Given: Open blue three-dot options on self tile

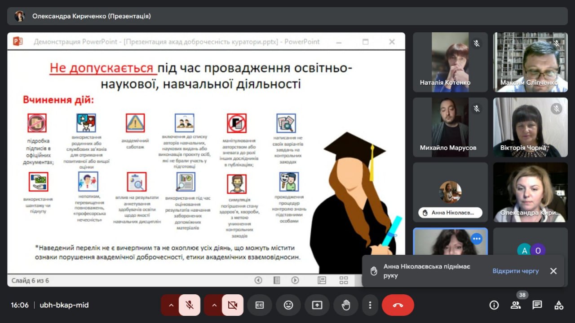Looking at the screenshot, I should pos(477,239).
